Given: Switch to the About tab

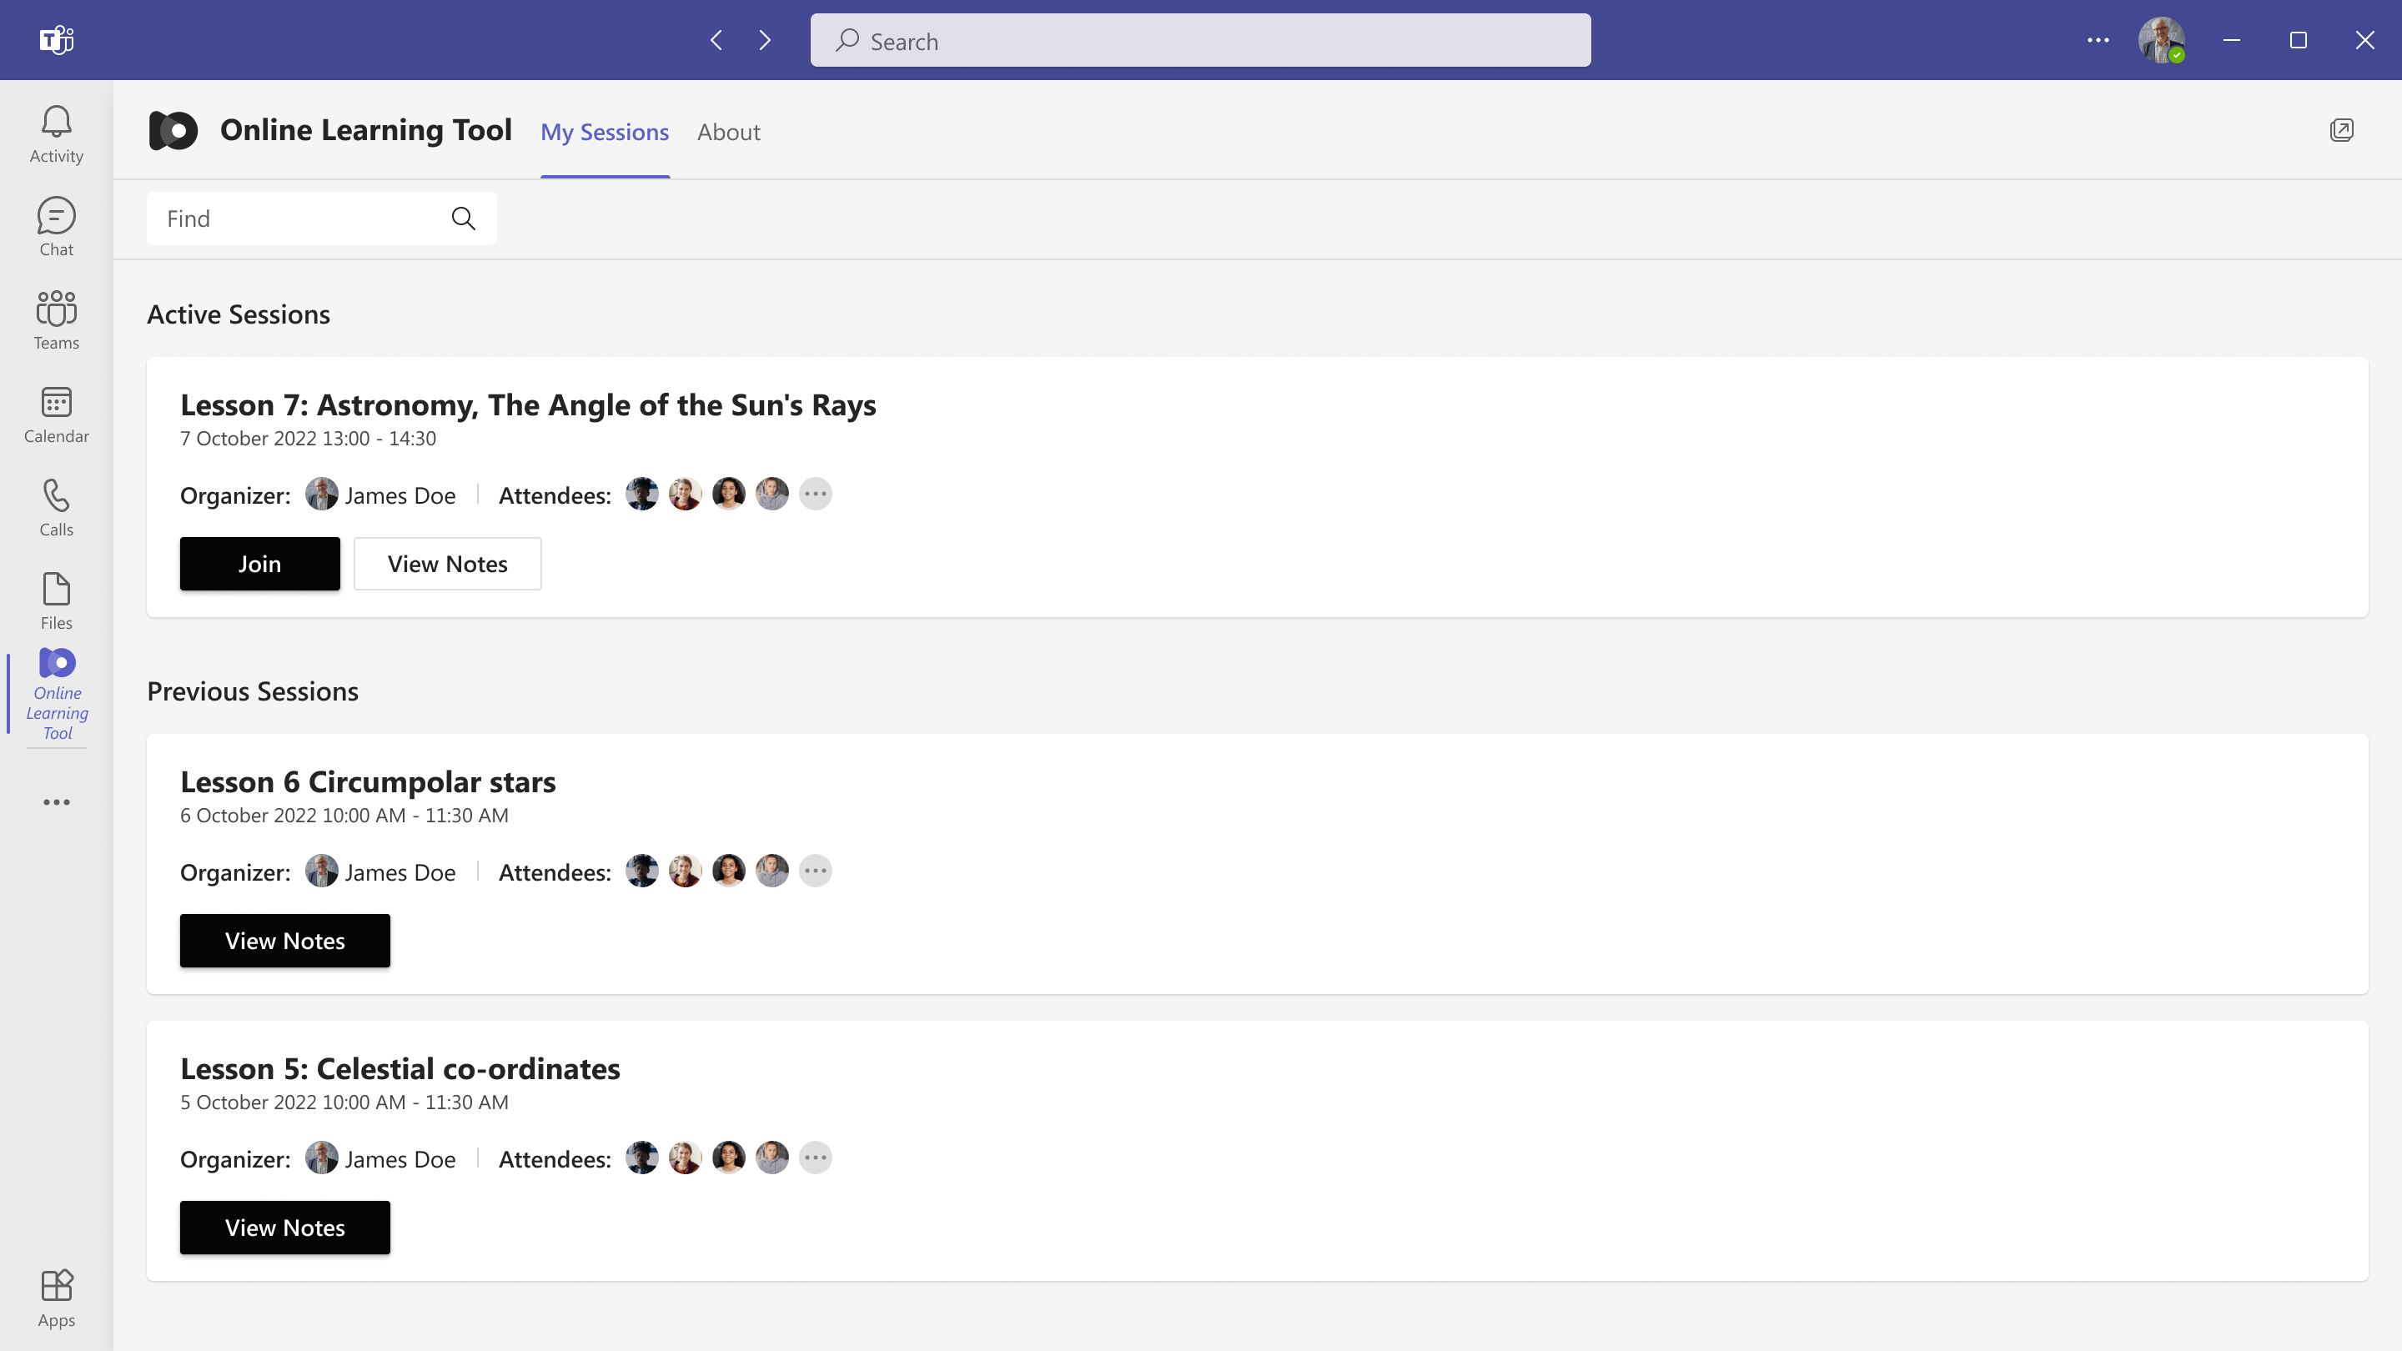Looking at the screenshot, I should (728, 133).
